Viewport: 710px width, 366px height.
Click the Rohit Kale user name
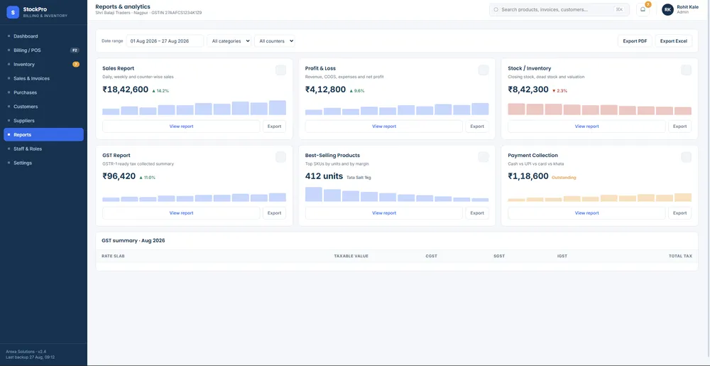click(687, 7)
